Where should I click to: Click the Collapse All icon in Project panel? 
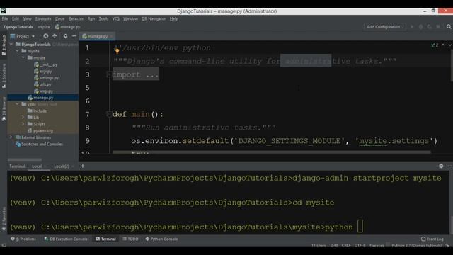[x=55, y=36]
